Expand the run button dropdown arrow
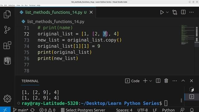The width and height of the screenshot is (199, 112). pyautogui.click(x=167, y=12)
